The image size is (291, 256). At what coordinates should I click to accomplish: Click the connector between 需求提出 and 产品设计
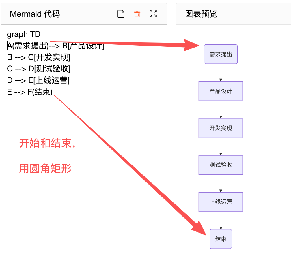click(221, 72)
